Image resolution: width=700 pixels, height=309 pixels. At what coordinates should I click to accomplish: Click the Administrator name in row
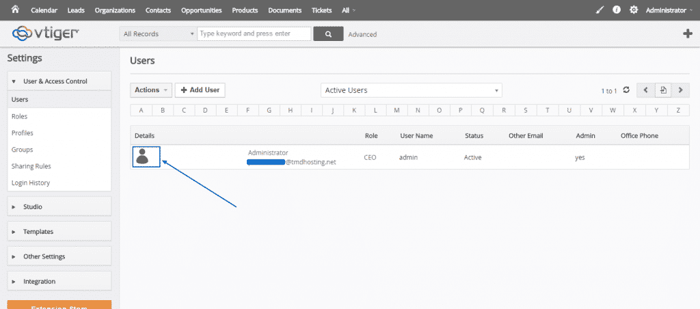(x=268, y=152)
